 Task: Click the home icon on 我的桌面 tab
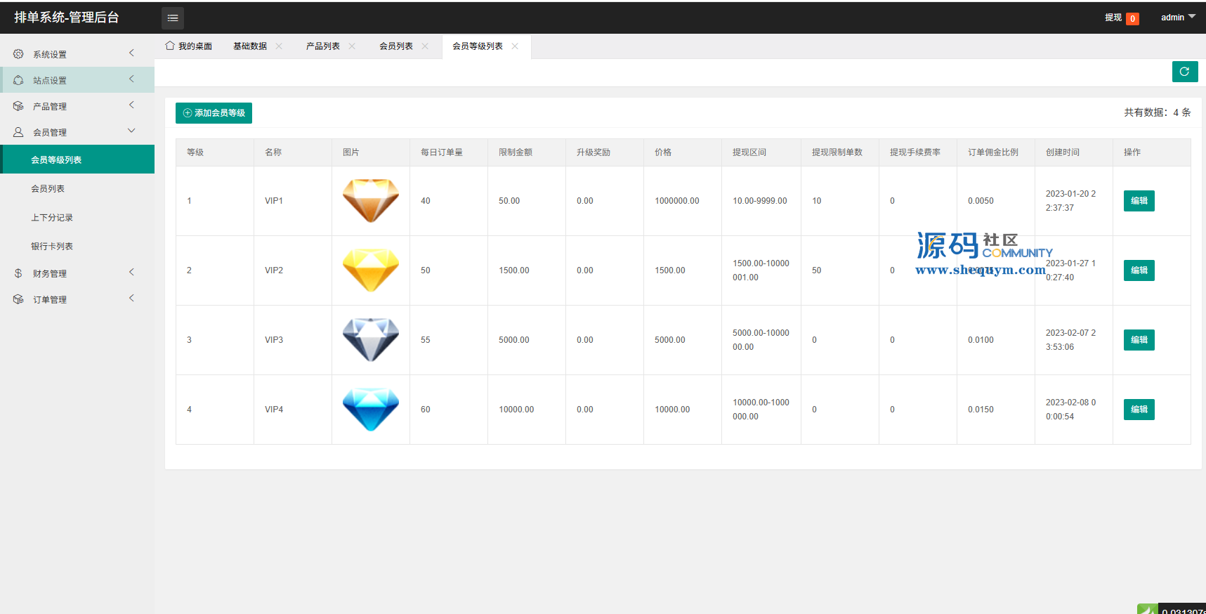[169, 46]
